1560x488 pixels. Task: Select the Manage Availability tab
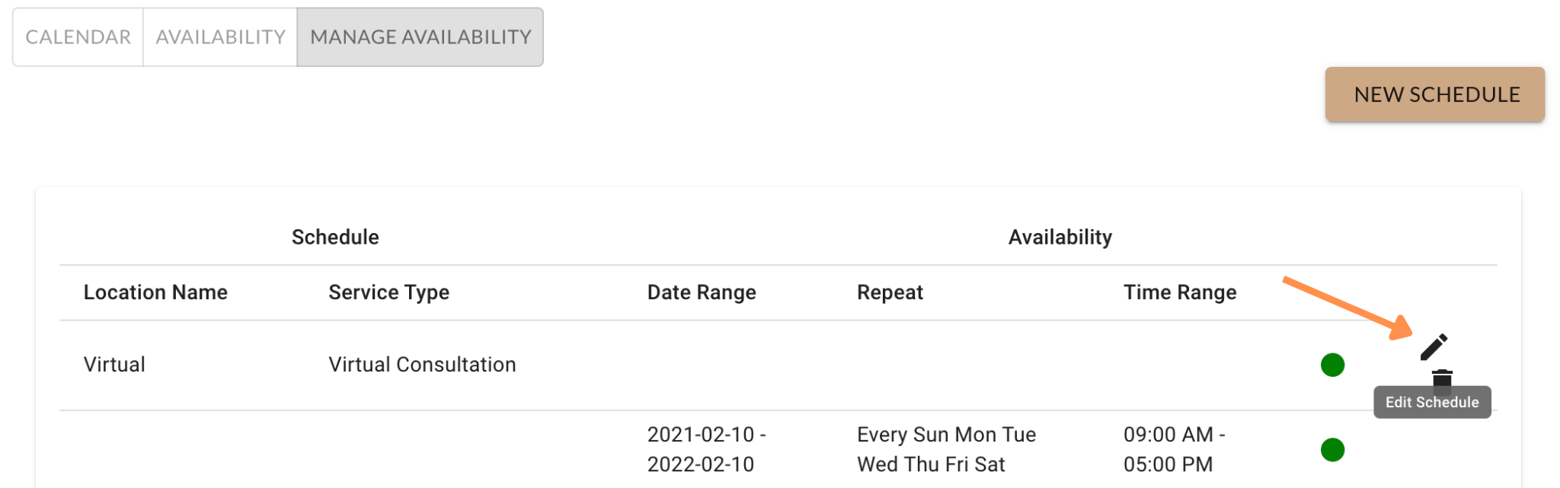pos(420,37)
